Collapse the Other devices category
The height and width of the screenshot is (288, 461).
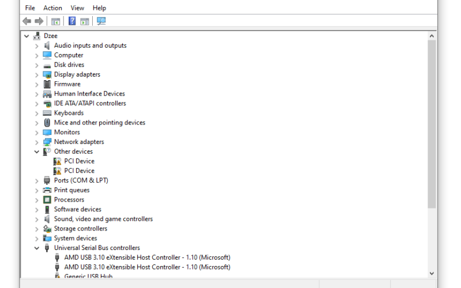[37, 152]
